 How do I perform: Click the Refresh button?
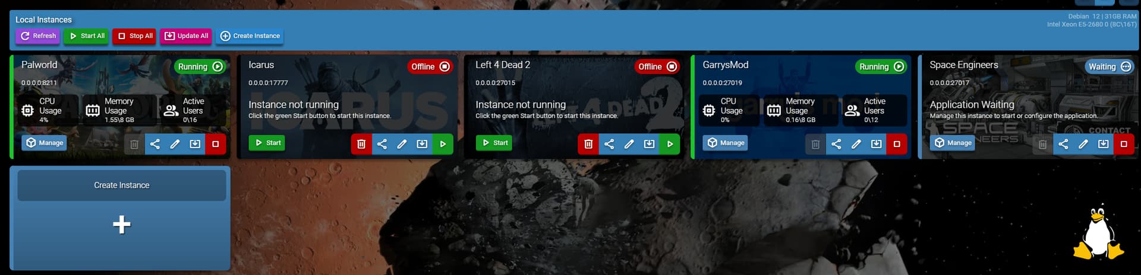(x=38, y=36)
